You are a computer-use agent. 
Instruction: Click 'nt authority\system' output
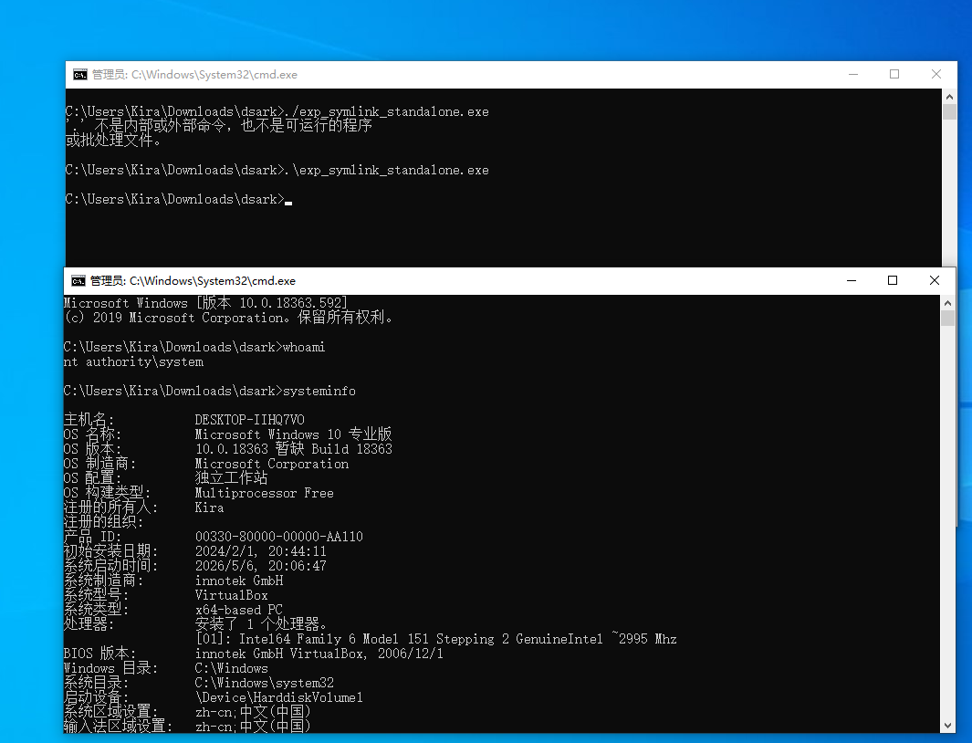click(133, 361)
